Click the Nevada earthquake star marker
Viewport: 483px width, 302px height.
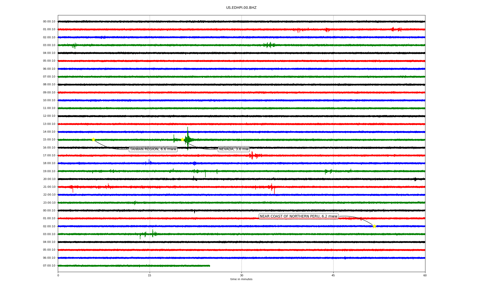(183, 139)
